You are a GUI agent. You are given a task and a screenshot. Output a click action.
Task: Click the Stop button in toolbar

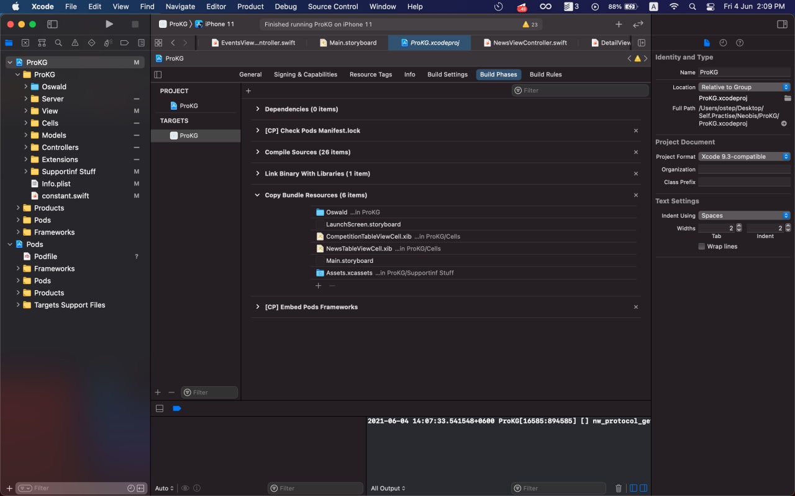pyautogui.click(x=135, y=24)
